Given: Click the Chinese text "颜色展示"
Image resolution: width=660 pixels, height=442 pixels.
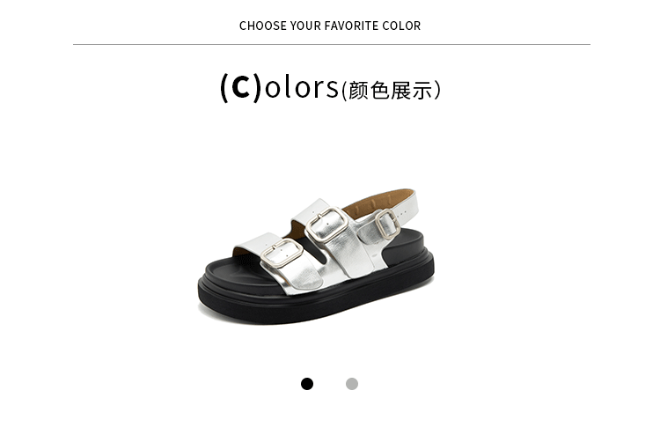Looking at the screenshot, I should (x=391, y=90).
